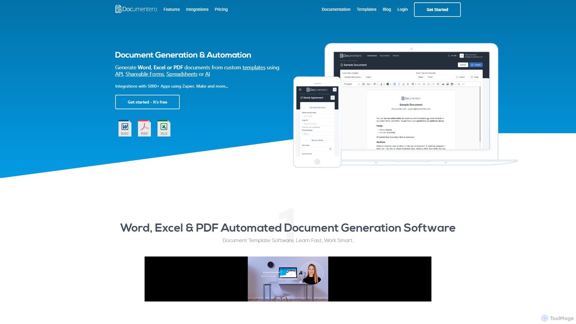
Task: Open the Shareable Forms link
Action: 144,74
